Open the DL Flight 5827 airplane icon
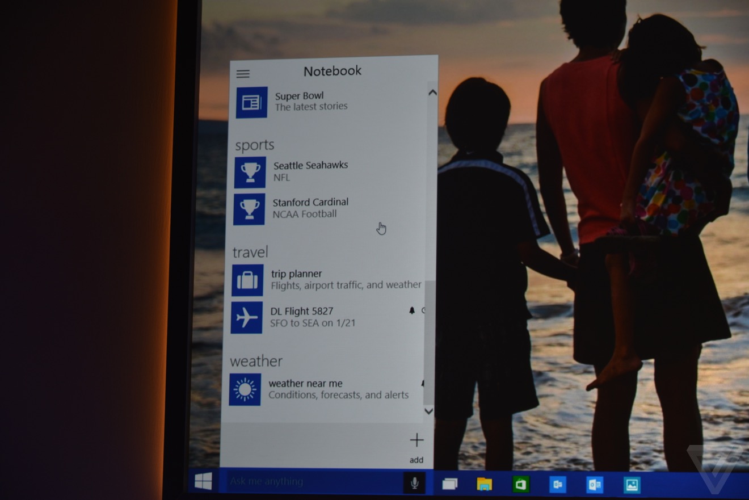The image size is (749, 500). [x=247, y=317]
